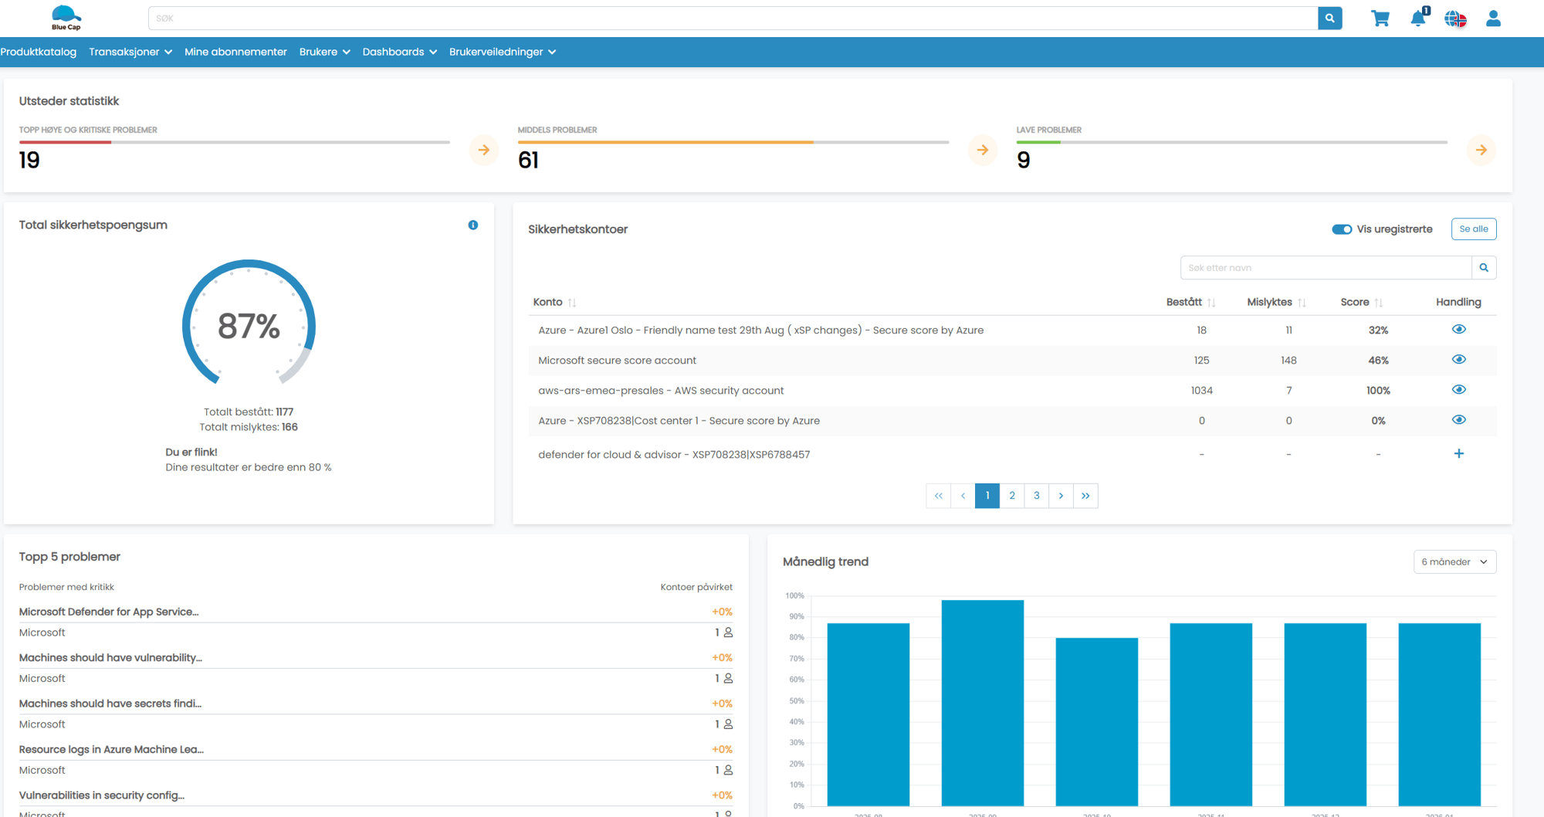This screenshot has height=817, width=1544.
Task: Click the Søk etter navn input field
Action: [1326, 268]
